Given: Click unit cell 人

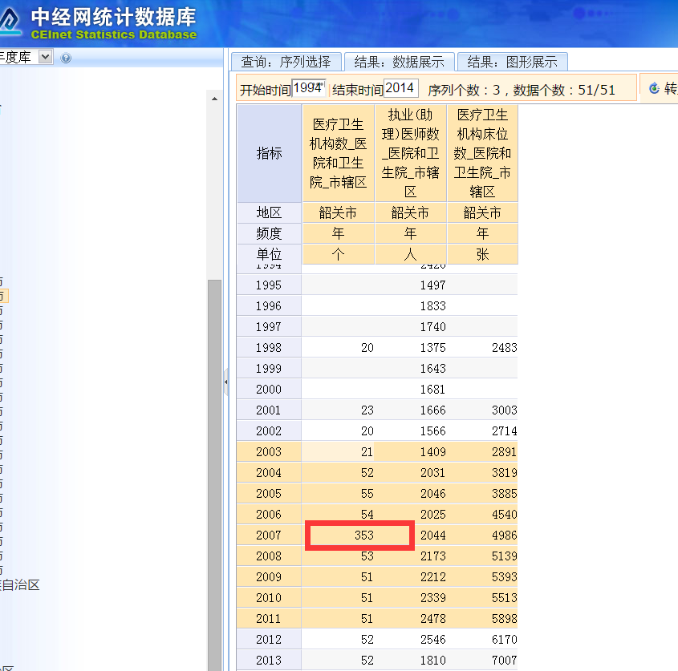Looking at the screenshot, I should [x=410, y=254].
